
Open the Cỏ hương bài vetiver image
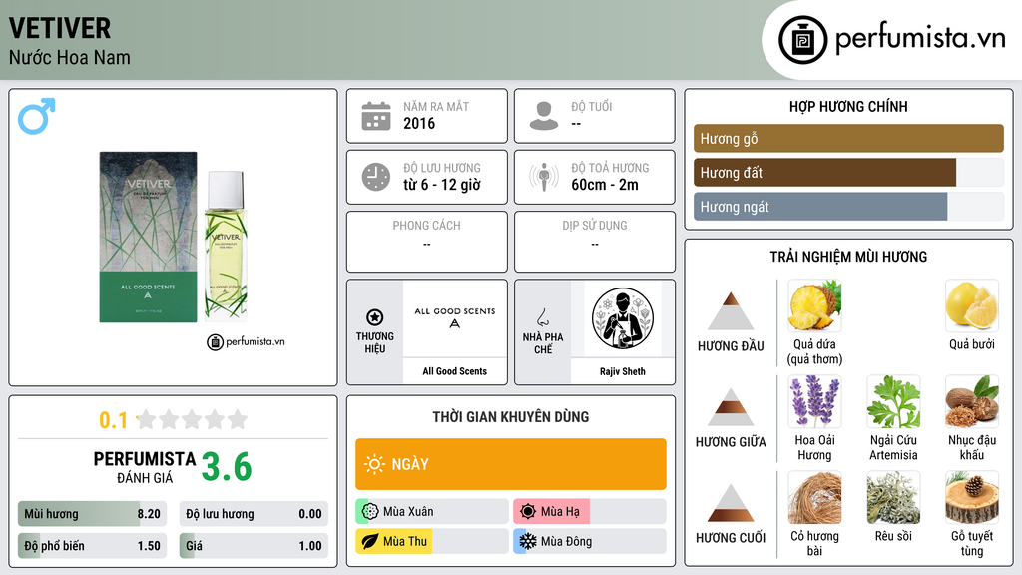pos(814,497)
